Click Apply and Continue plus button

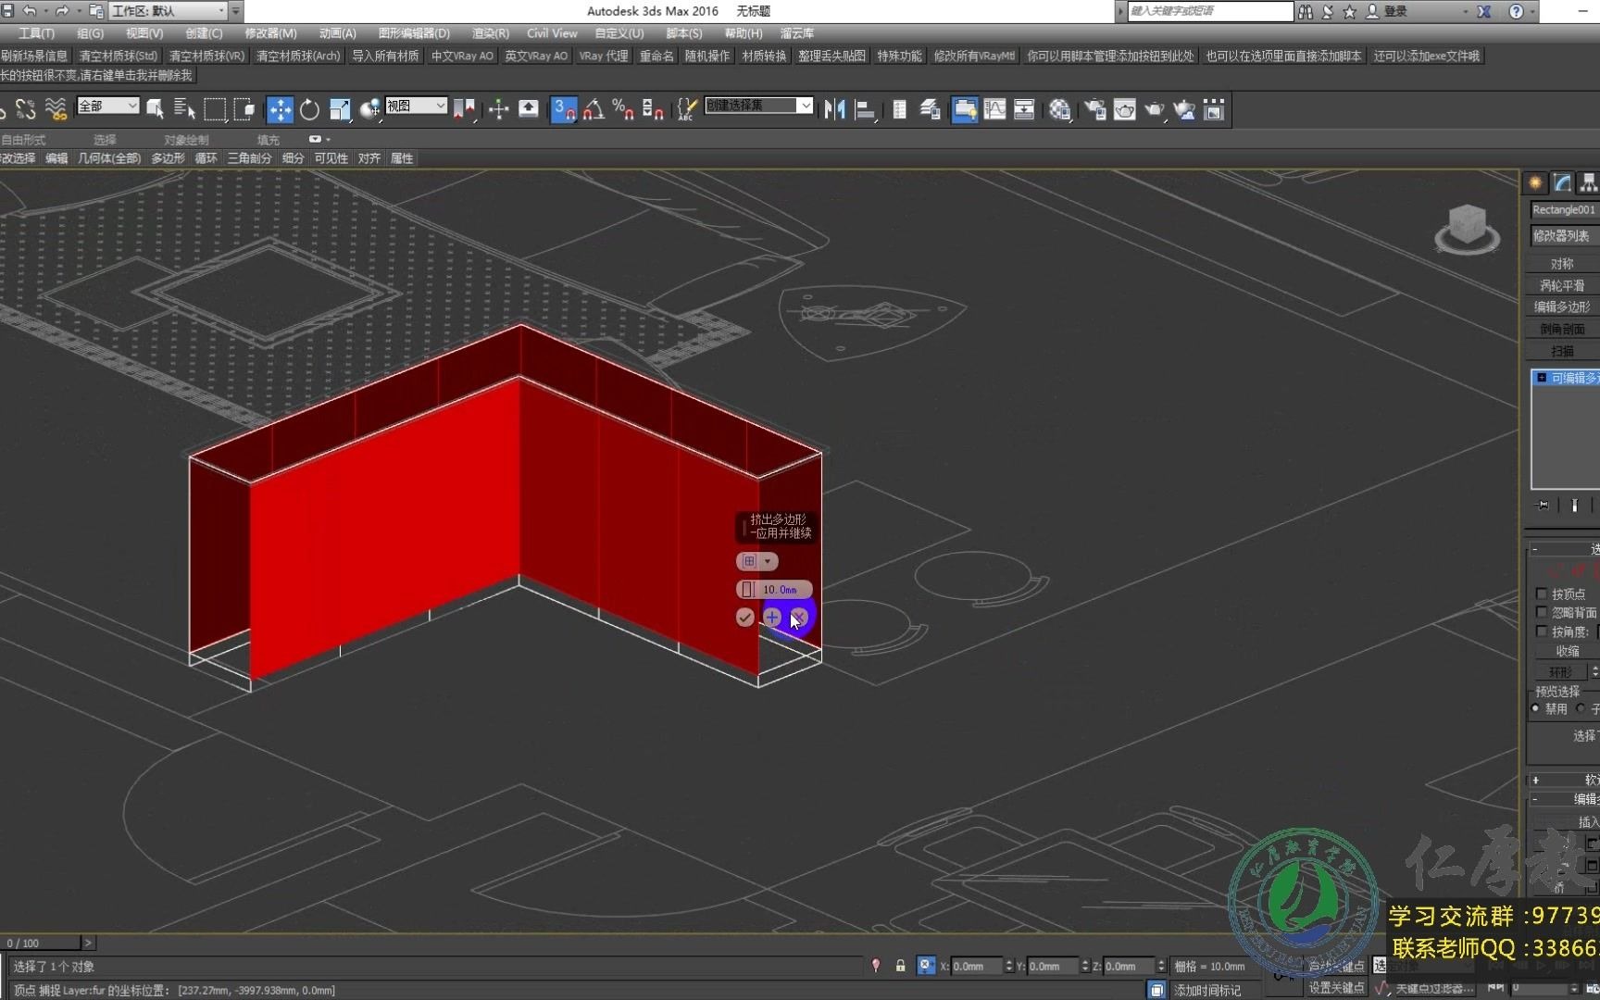pos(772,618)
